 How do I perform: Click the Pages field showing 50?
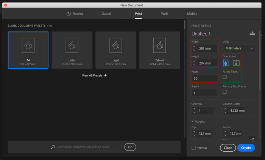[x=204, y=78]
